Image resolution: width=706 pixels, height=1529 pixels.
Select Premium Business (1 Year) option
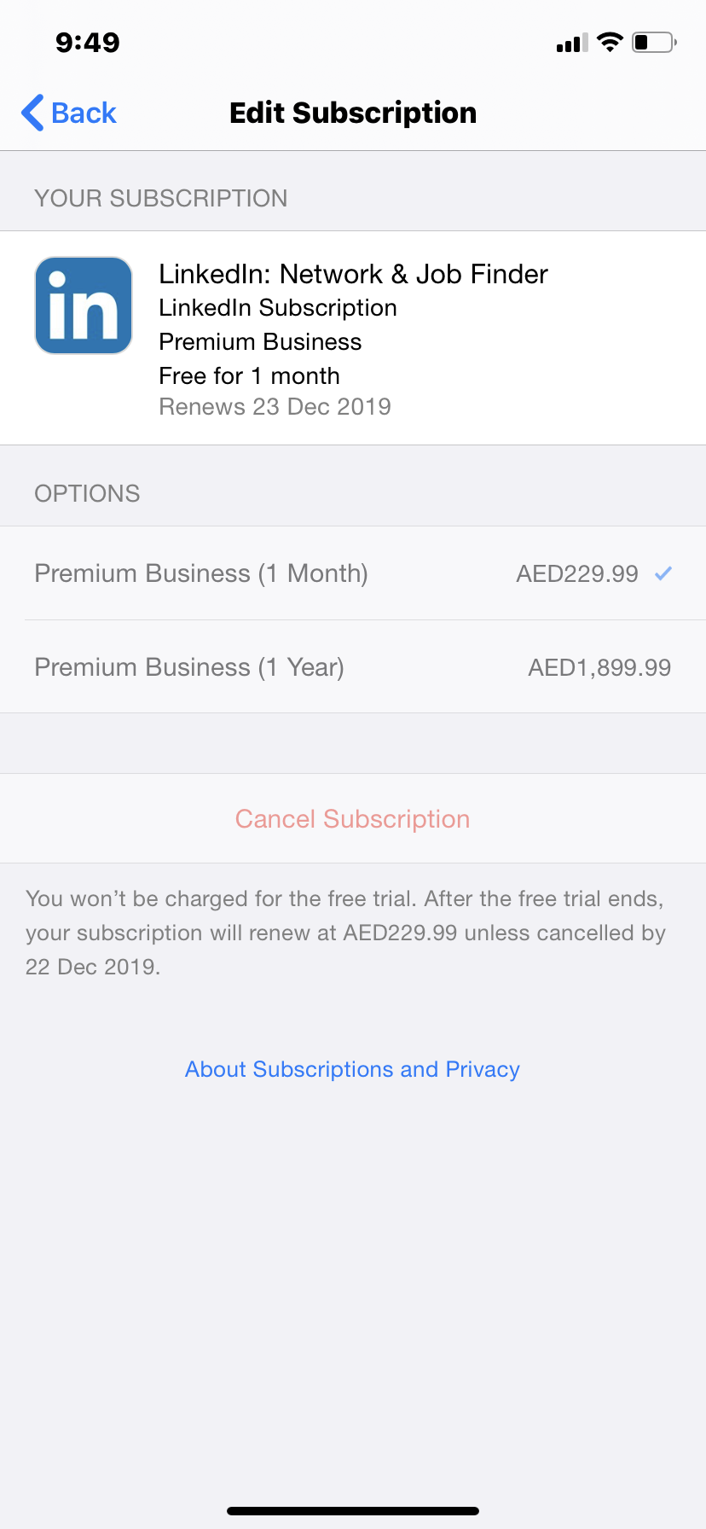pyautogui.click(x=189, y=667)
